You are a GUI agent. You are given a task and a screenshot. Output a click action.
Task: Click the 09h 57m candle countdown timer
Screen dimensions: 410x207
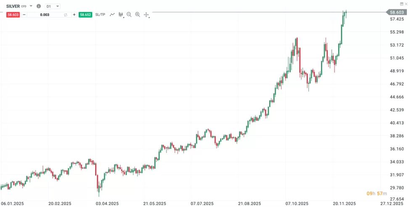[x=376, y=193]
